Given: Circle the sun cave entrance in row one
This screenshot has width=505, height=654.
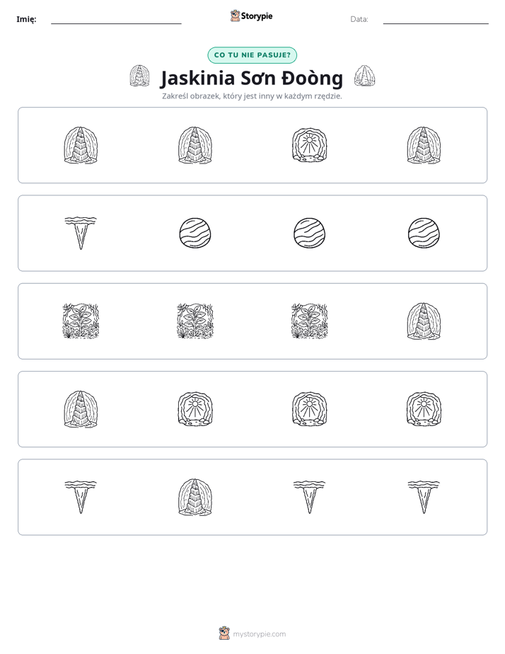Looking at the screenshot, I should pos(310,145).
